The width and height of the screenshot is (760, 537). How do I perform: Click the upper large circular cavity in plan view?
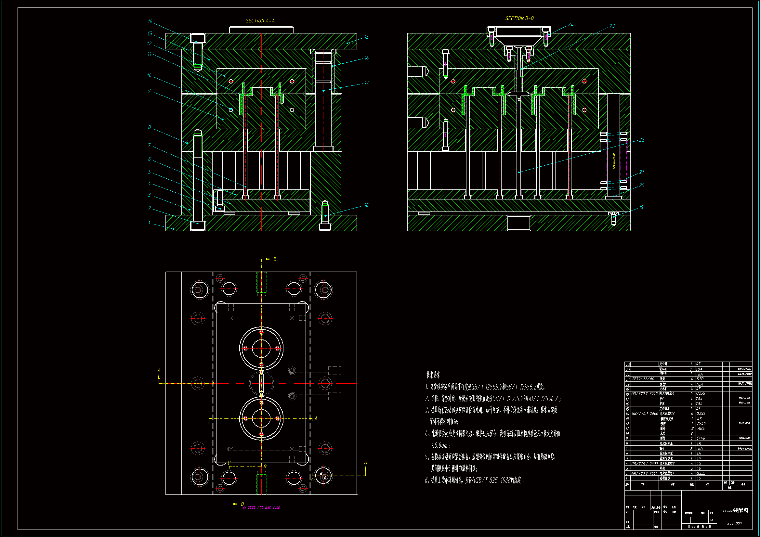(x=261, y=348)
